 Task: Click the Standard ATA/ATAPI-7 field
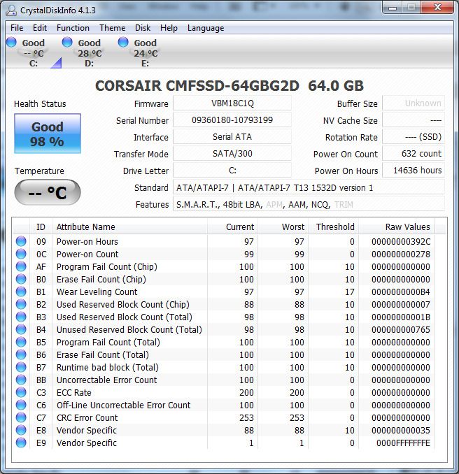coord(309,188)
